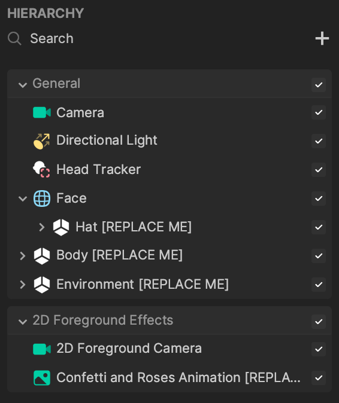Viewport: 339px width, 403px height.
Task: Click the Face mesh globe icon
Action: tap(42, 199)
